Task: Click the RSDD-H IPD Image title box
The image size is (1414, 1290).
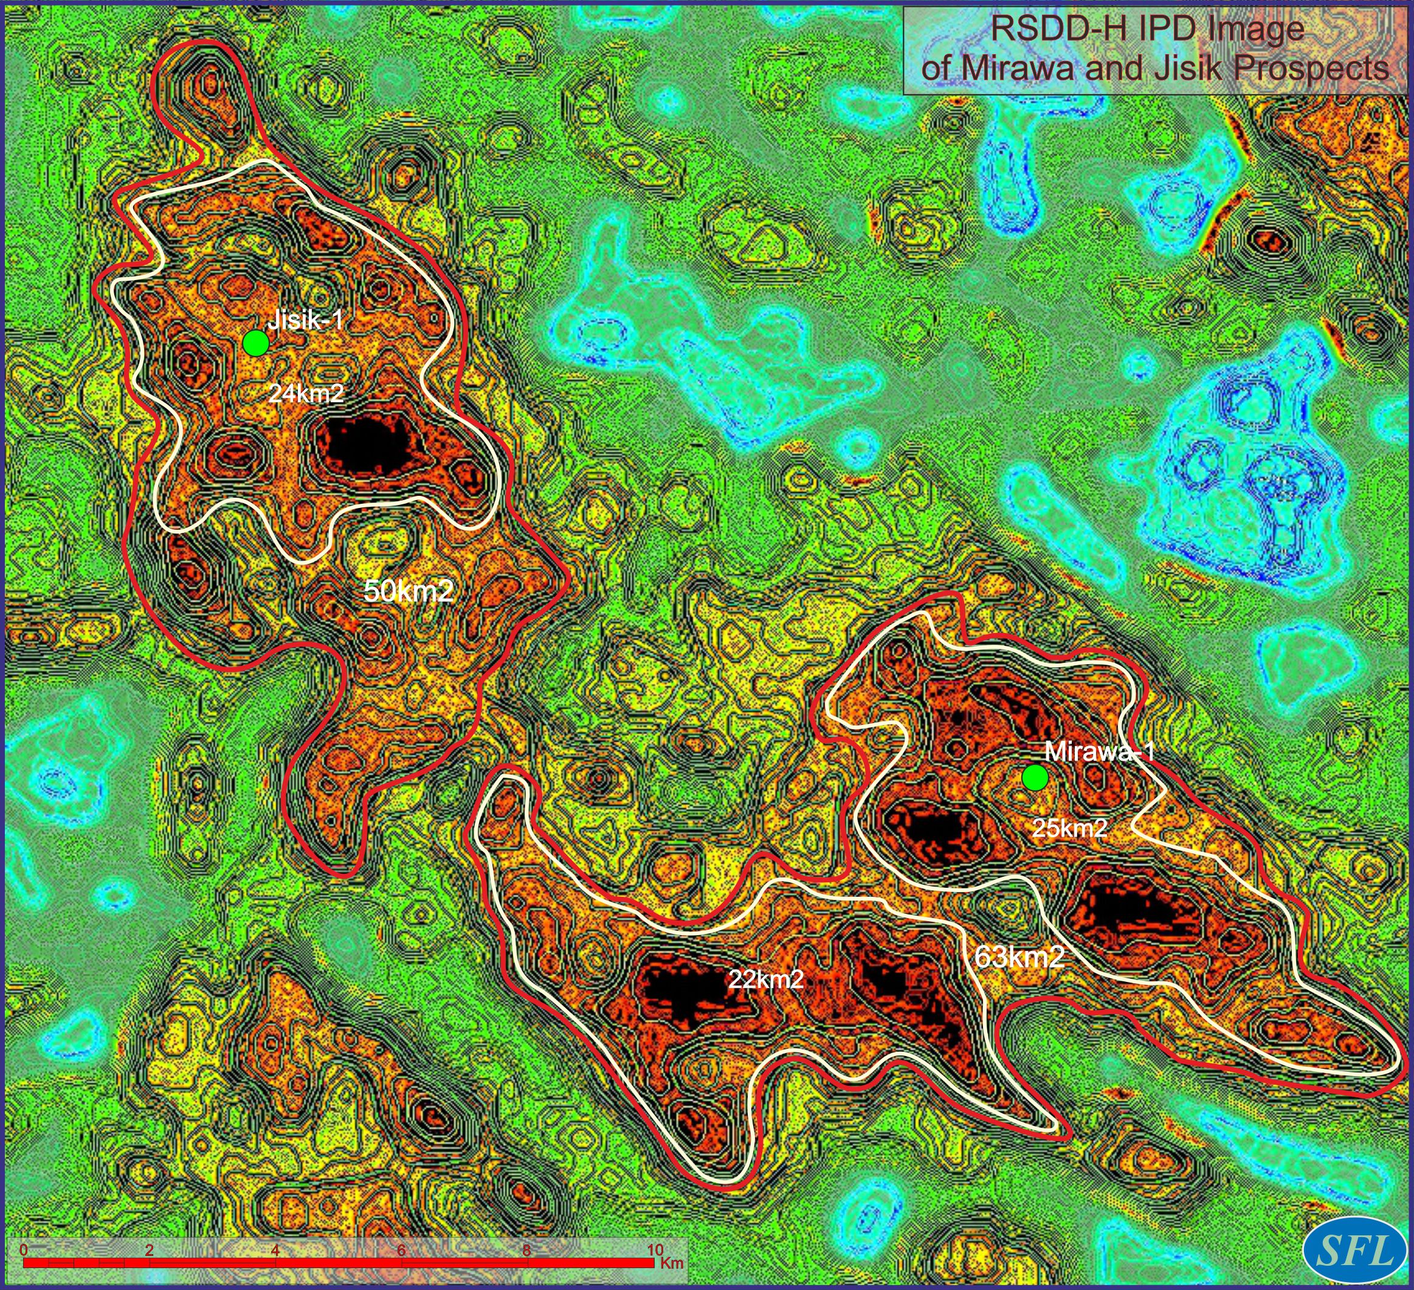Action: click(x=1155, y=50)
